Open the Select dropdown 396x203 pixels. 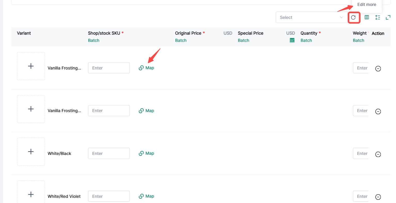[311, 17]
